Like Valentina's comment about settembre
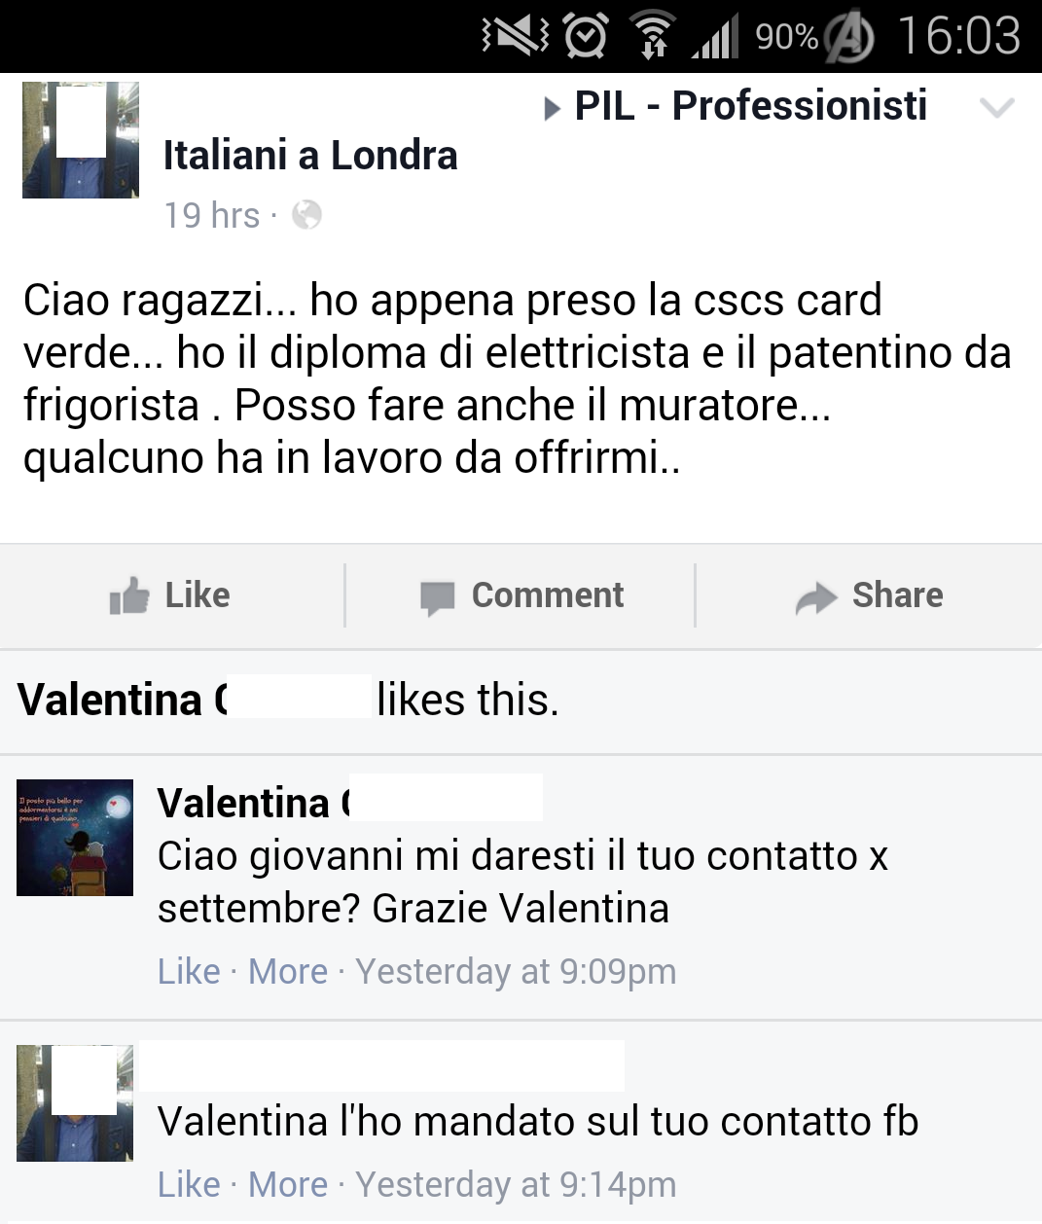The height and width of the screenshot is (1224, 1042). pos(189,971)
